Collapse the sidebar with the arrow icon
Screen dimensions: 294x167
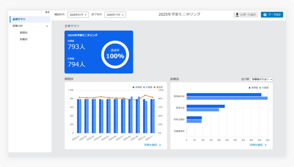pyautogui.click(x=47, y=12)
